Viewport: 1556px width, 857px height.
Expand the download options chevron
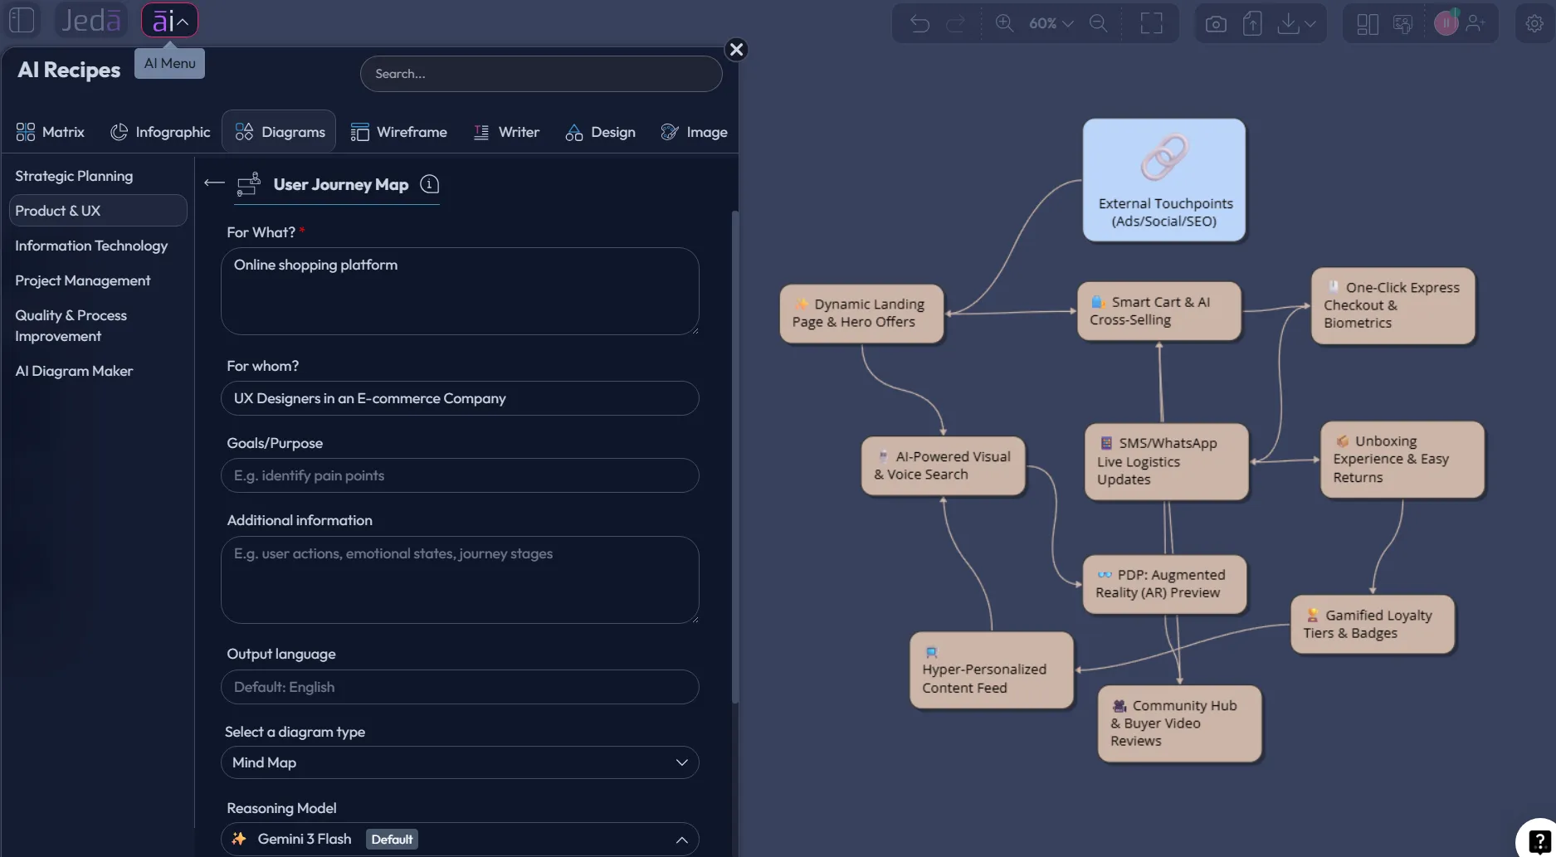pos(1310,24)
